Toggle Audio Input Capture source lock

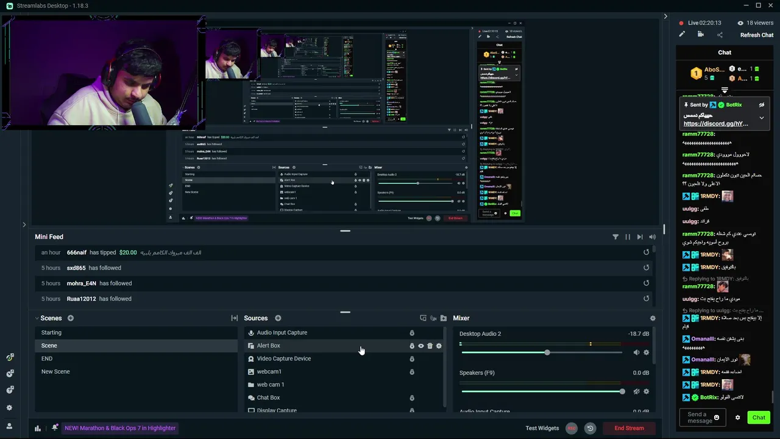coord(412,333)
